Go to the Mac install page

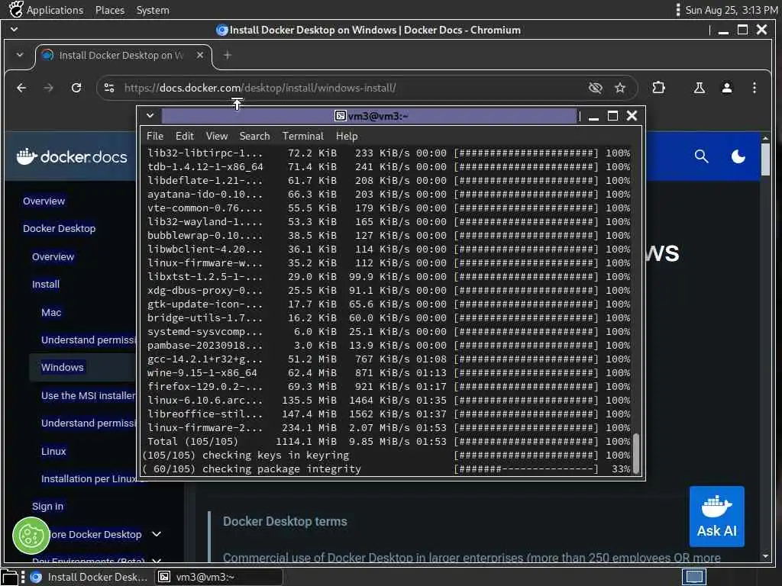51,312
